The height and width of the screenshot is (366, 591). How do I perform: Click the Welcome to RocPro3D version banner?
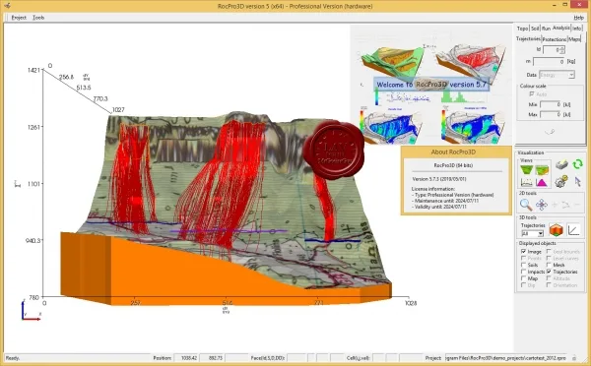[431, 85]
